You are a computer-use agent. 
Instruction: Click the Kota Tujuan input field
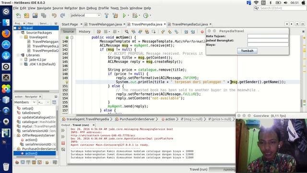[x=268, y=36]
